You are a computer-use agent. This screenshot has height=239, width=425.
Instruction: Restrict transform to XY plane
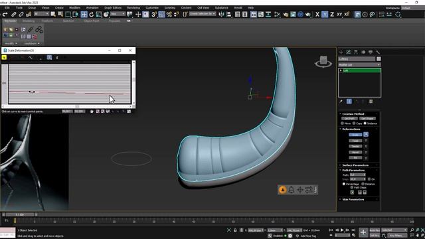[x=339, y=15]
